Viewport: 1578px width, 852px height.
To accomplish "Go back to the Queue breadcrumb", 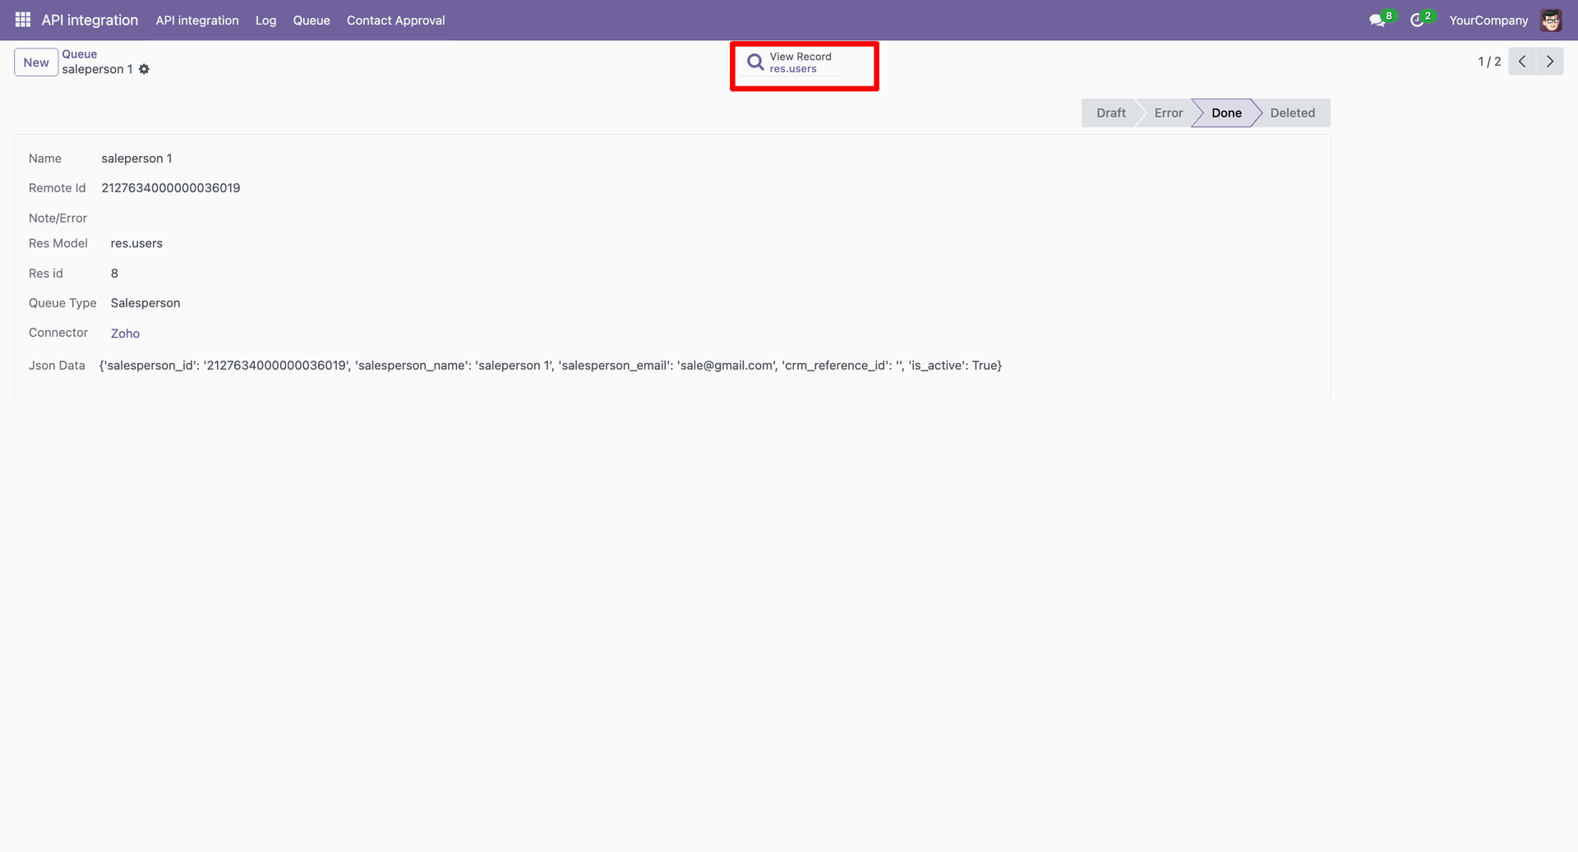I will [x=80, y=54].
